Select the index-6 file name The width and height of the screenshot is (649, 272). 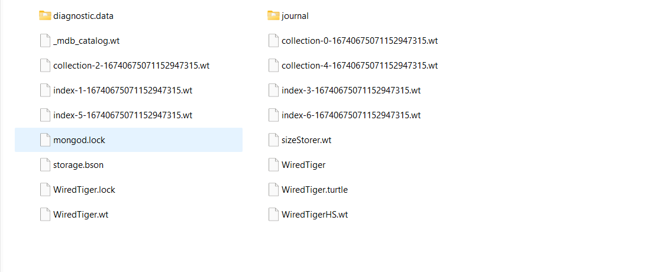pyautogui.click(x=351, y=115)
